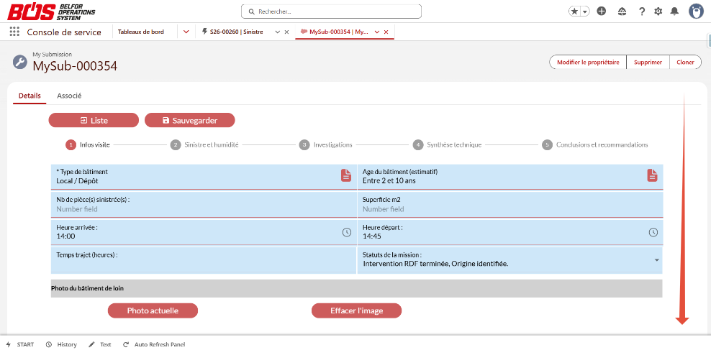
Task: Close the S26-00260 | Sinistre tab
Action: pos(286,32)
